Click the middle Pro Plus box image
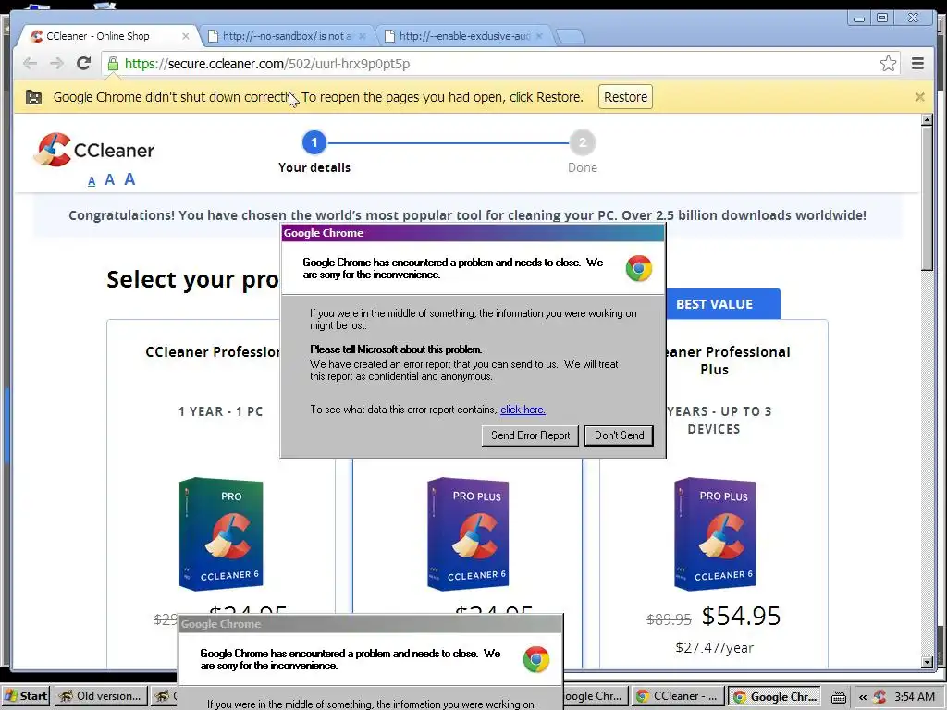The height and width of the screenshot is (710, 947). point(468,534)
